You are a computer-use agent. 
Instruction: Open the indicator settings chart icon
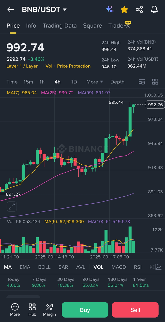159,267
